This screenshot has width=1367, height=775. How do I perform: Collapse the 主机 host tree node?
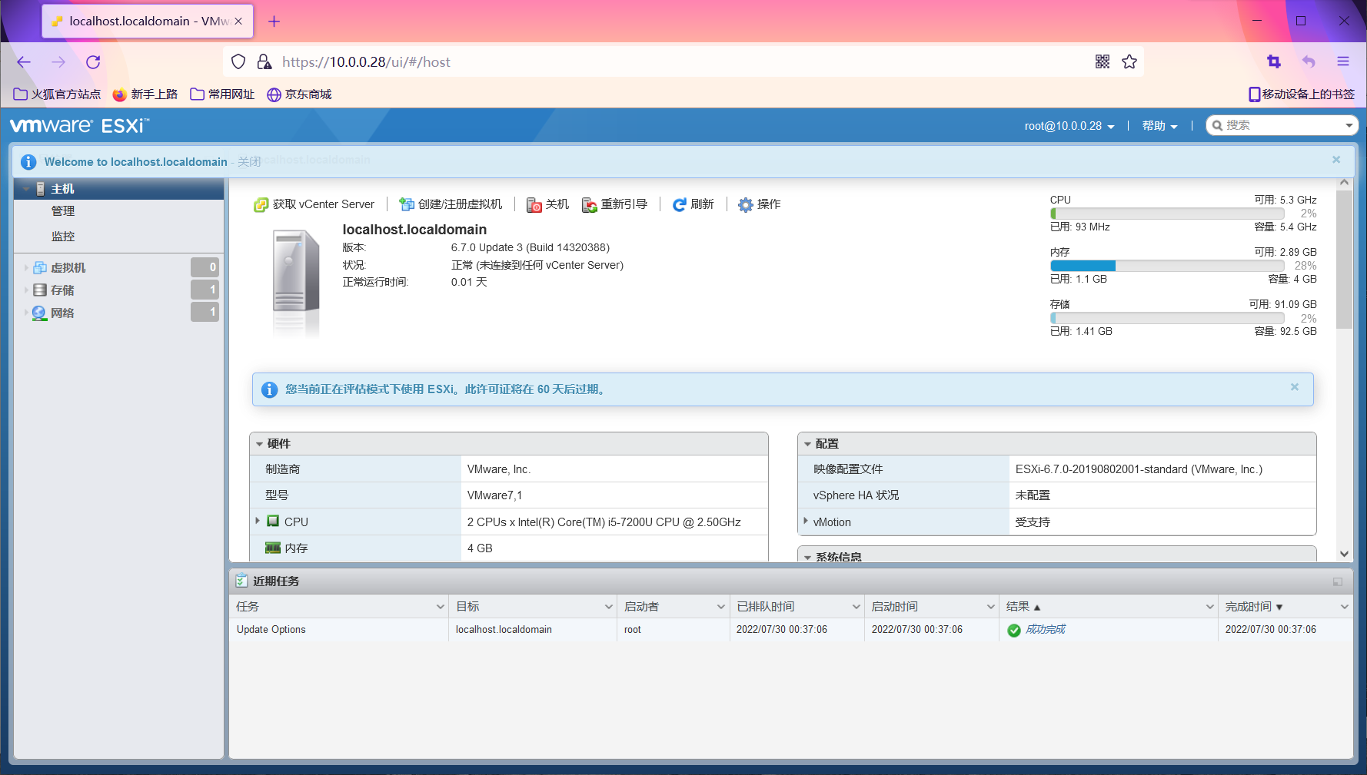[27, 189]
